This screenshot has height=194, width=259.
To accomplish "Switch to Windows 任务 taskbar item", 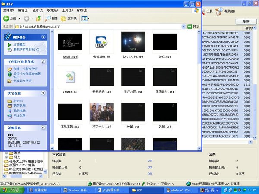I will [x=78, y=191].
